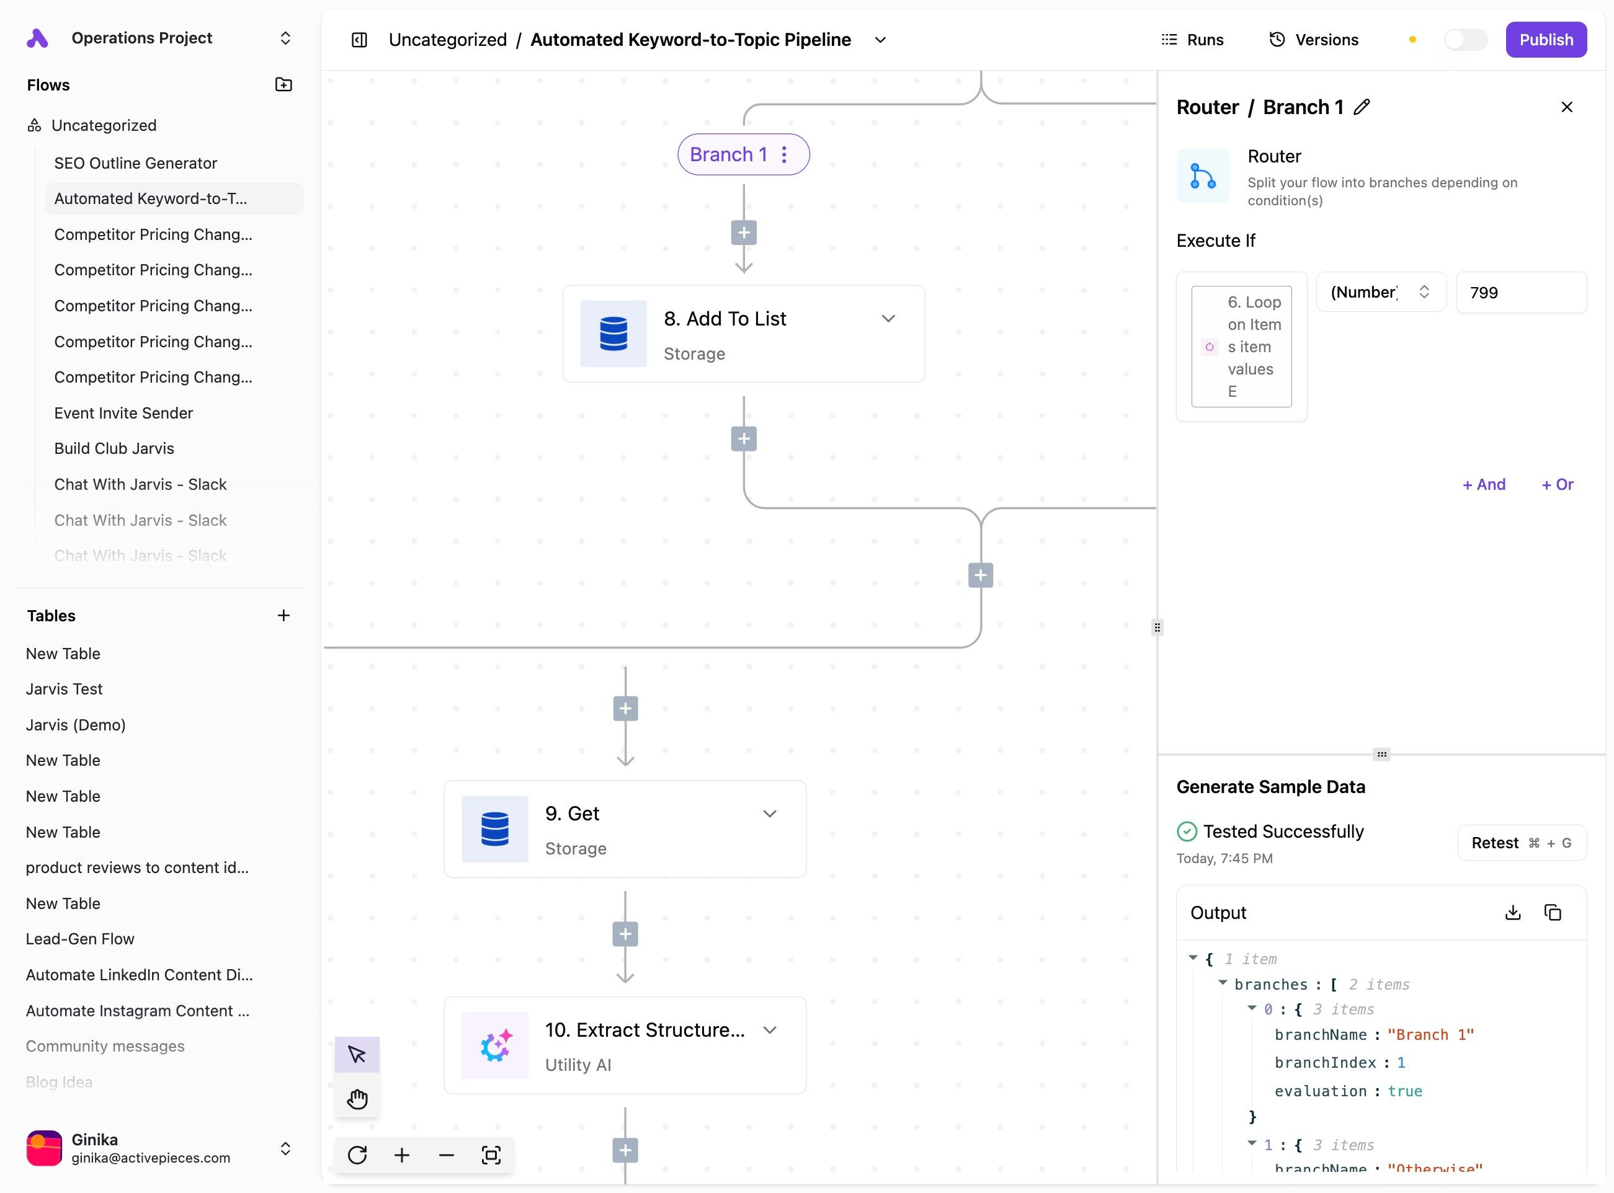The width and height of the screenshot is (1614, 1193).
Task: Download the sample output data
Action: pos(1513,913)
